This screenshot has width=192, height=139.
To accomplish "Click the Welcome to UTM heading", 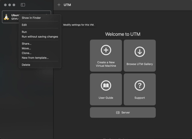I will [123, 34].
